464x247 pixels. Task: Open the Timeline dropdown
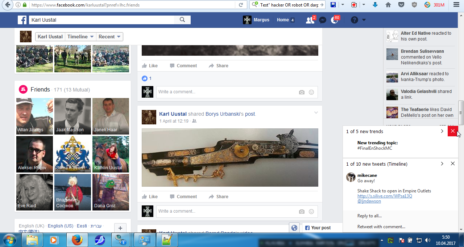[x=81, y=37]
